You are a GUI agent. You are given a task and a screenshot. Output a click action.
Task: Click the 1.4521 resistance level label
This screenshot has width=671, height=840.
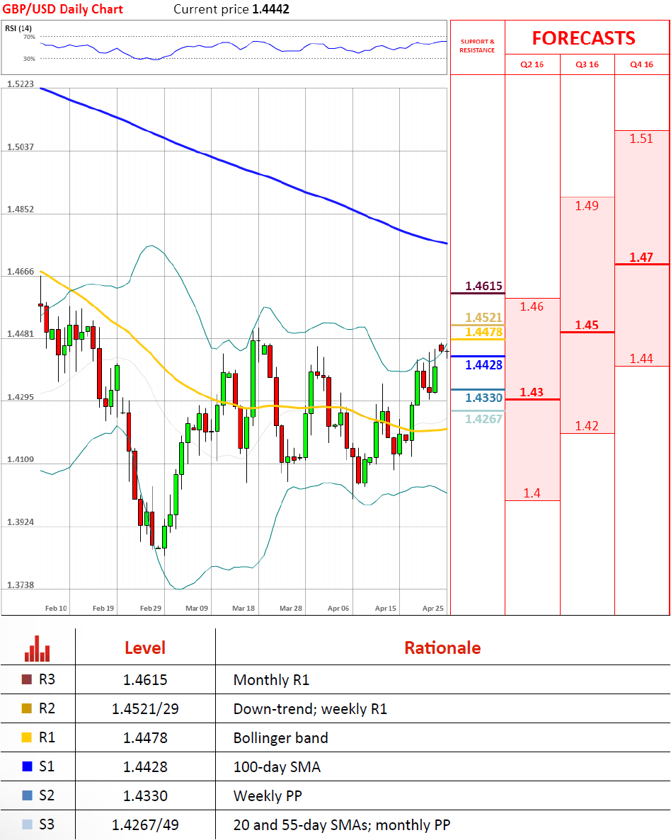click(483, 317)
